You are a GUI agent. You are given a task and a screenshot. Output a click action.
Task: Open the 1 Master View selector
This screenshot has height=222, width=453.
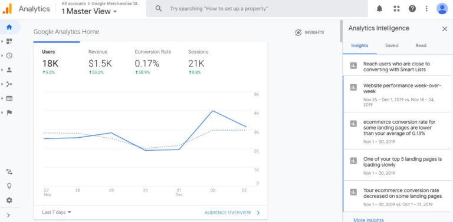(x=89, y=12)
